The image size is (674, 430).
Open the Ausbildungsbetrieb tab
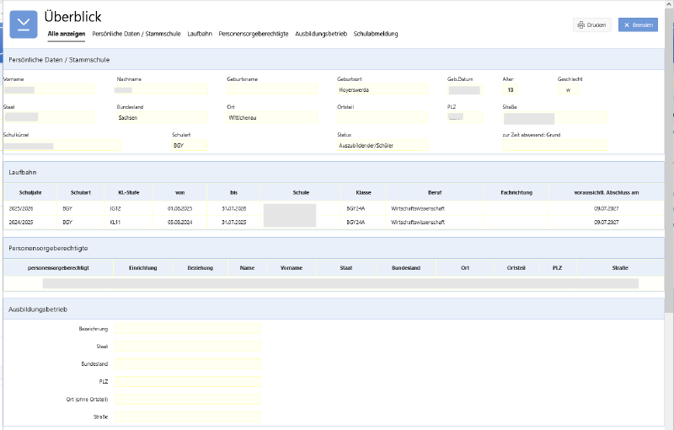(x=321, y=34)
